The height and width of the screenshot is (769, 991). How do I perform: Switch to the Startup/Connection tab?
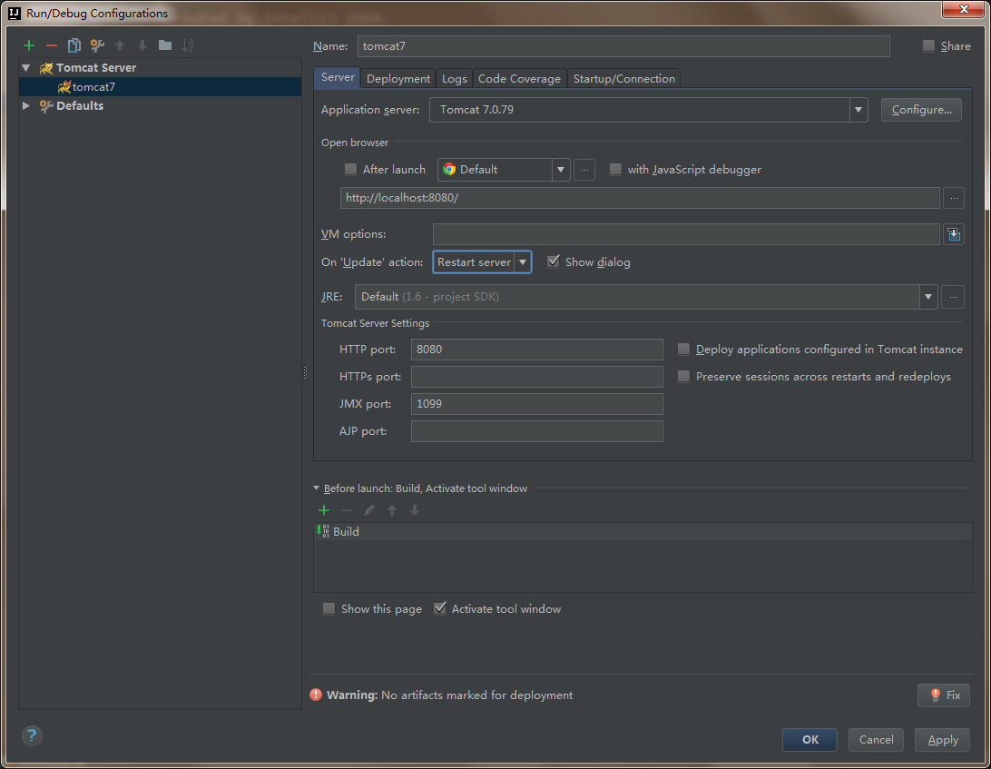point(623,78)
